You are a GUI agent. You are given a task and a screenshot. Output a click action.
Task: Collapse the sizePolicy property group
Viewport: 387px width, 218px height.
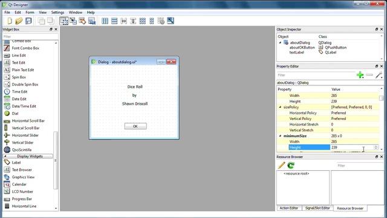[280, 107]
